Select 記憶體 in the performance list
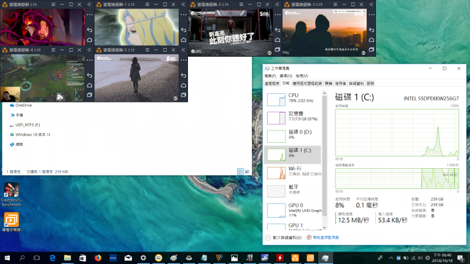Screen dimensions: 470x264 click(x=292, y=118)
